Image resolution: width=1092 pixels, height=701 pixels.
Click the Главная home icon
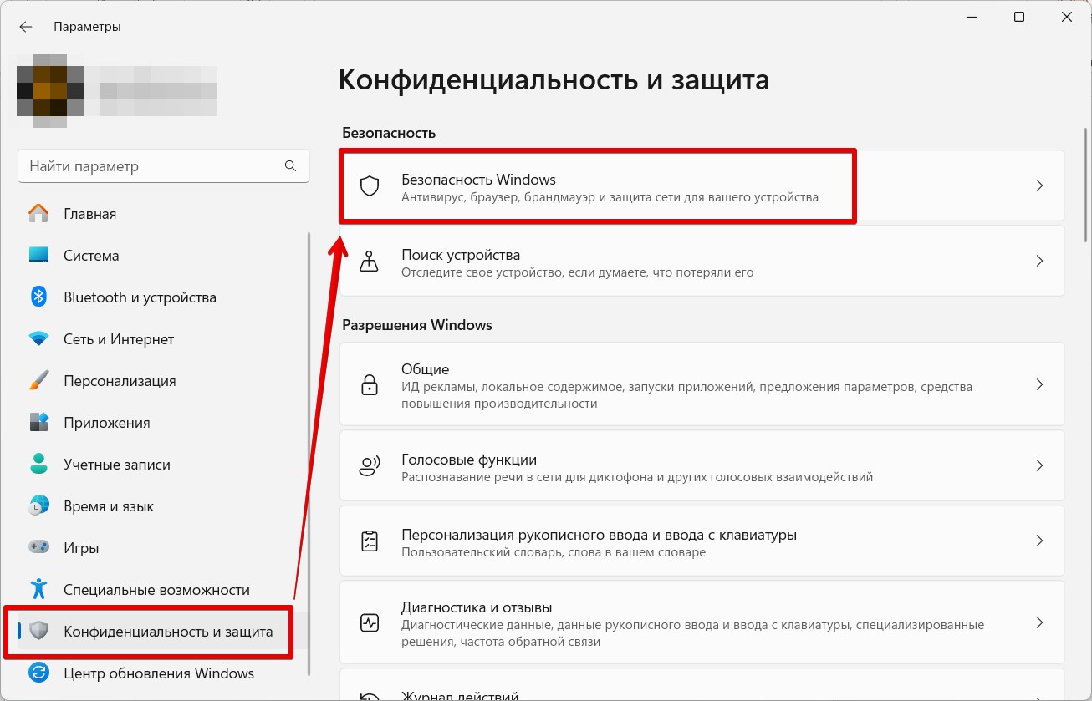click(x=38, y=214)
